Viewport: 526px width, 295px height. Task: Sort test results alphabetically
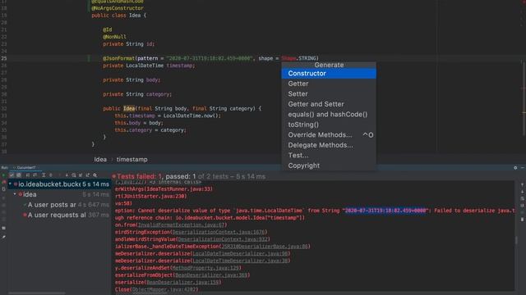coord(28,175)
